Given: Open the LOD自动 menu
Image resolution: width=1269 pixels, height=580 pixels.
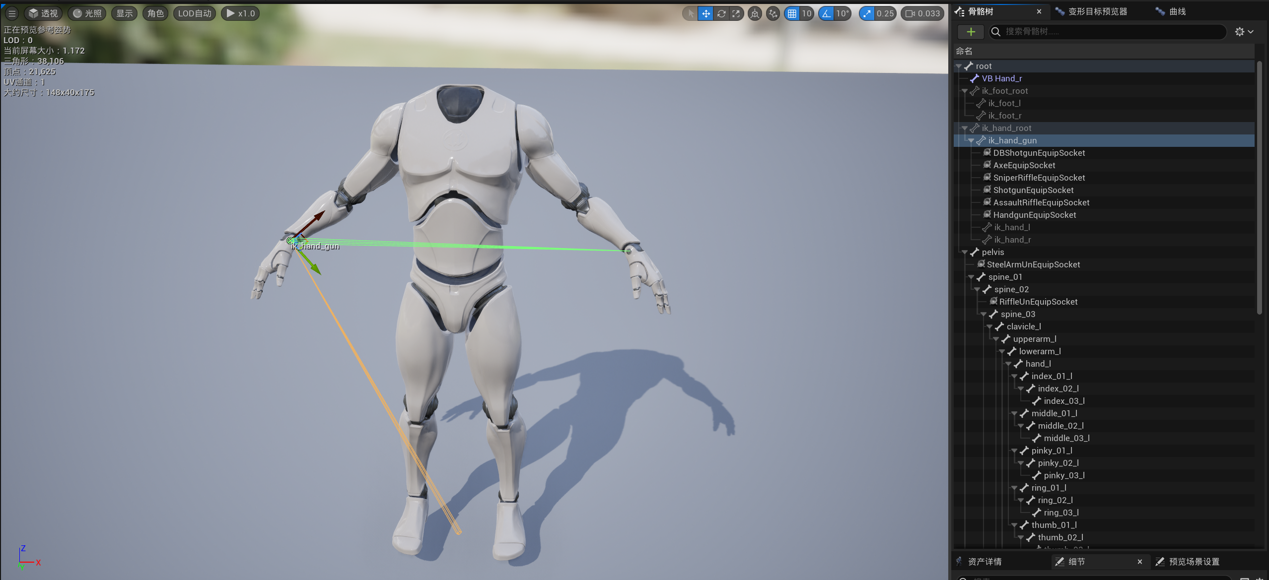Looking at the screenshot, I should click(195, 13).
